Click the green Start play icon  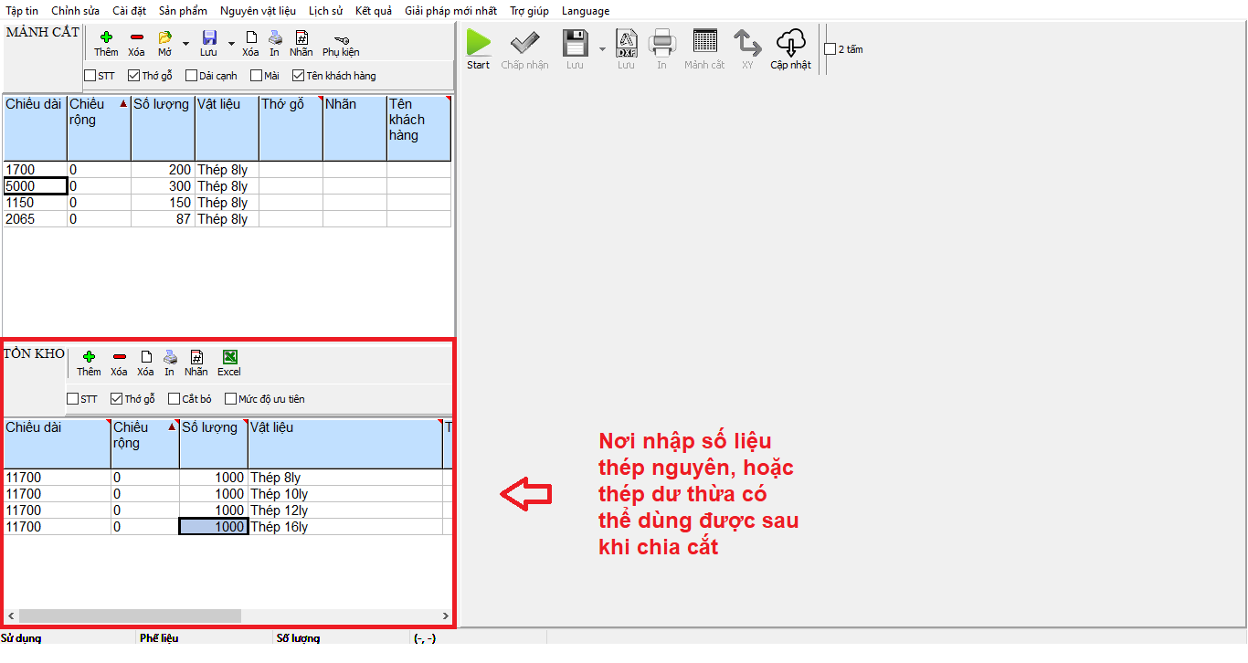(x=479, y=43)
